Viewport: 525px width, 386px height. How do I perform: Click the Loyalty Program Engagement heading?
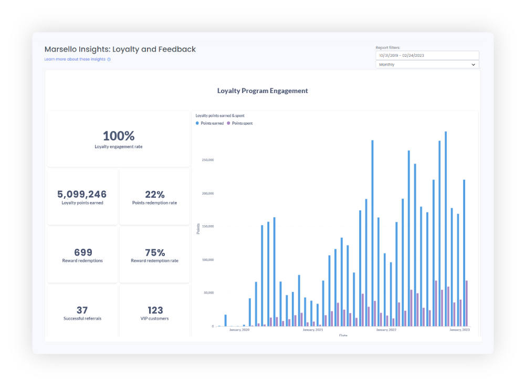pos(262,91)
